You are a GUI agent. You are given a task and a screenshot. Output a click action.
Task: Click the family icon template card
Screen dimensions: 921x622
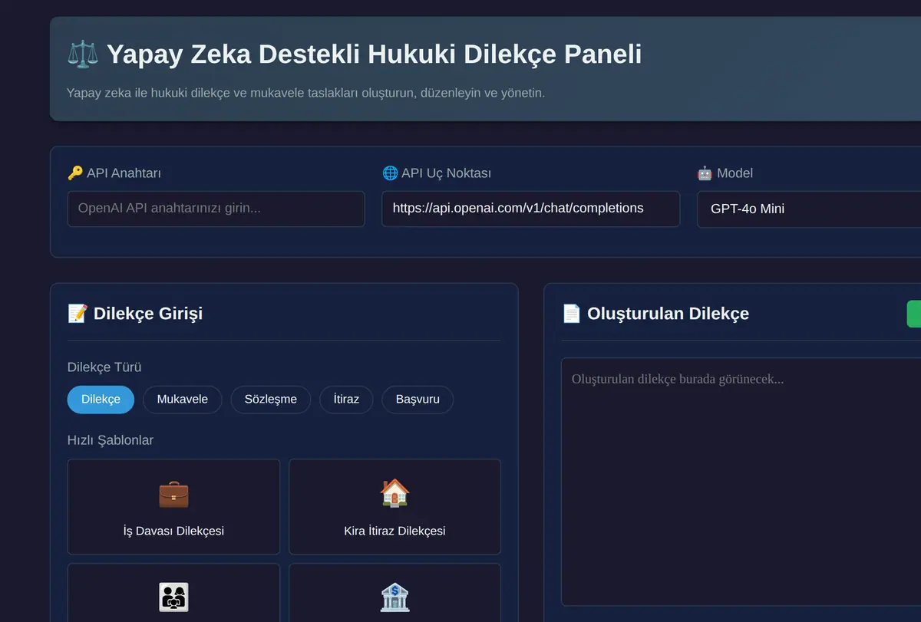[173, 593]
